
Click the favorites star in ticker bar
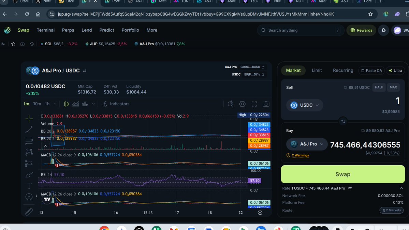click(13, 44)
